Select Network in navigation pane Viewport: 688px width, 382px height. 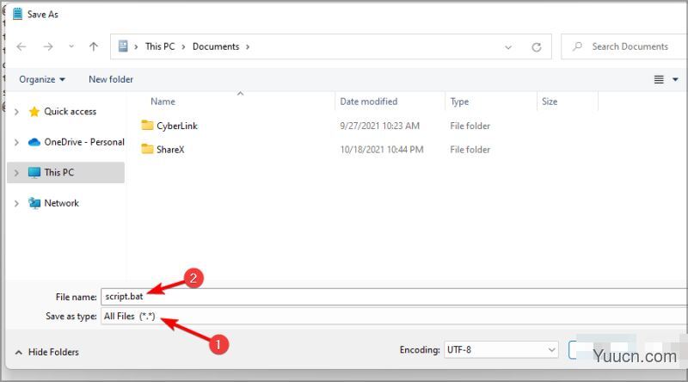click(x=61, y=203)
